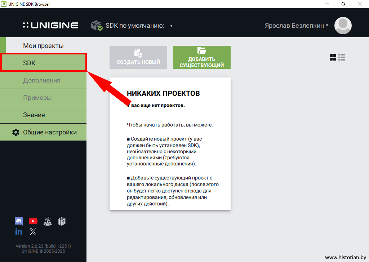The image size is (369, 262).
Task: Expand the 'SDK по умолчанию' dropdown
Action: pyautogui.click(x=171, y=26)
